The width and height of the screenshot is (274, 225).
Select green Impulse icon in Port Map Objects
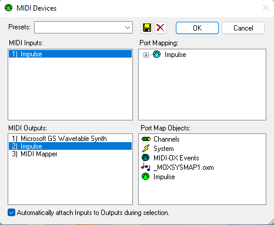click(146, 177)
